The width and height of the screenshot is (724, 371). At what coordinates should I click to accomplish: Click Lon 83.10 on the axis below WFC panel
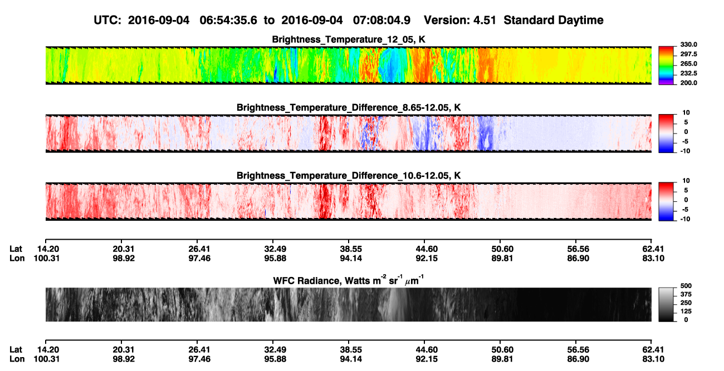click(x=652, y=359)
